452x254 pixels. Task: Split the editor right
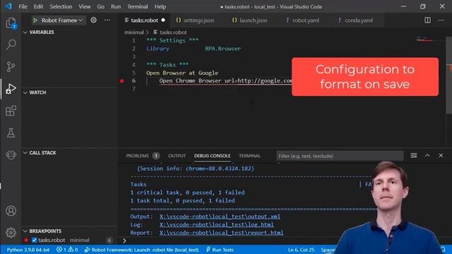(427, 20)
